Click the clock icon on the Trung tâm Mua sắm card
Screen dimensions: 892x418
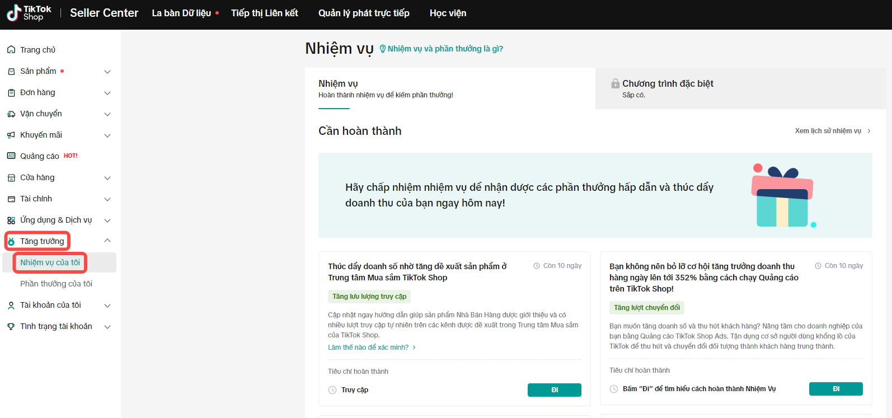537,266
